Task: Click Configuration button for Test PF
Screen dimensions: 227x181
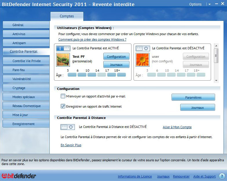Action: [x=116, y=57]
